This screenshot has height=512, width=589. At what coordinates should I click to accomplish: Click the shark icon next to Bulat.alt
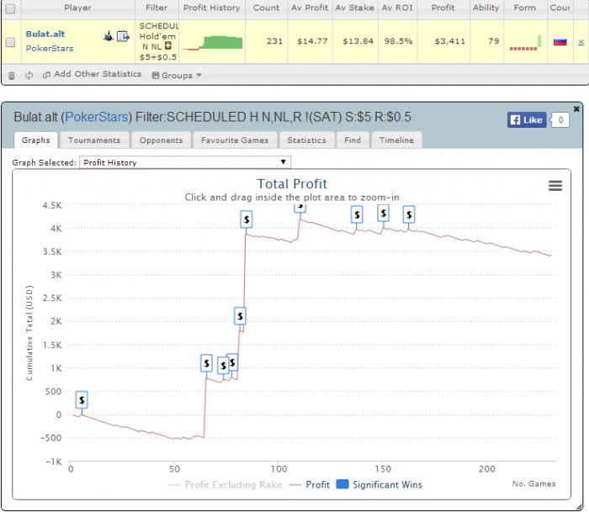[109, 36]
